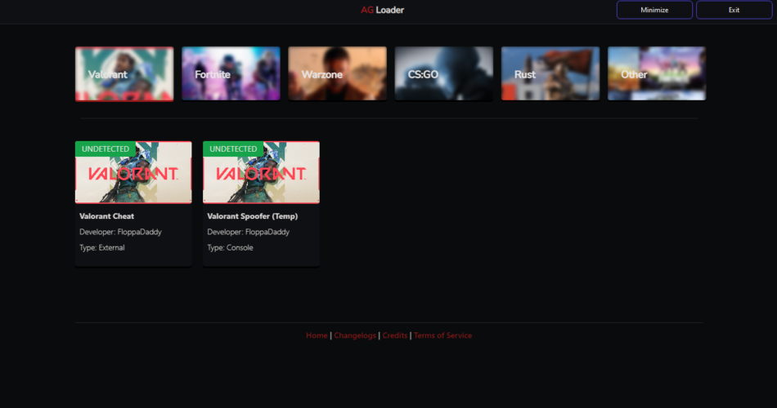Viewport: 777px width, 408px height.
Task: Select the Valorant game category tile
Action: [124, 73]
